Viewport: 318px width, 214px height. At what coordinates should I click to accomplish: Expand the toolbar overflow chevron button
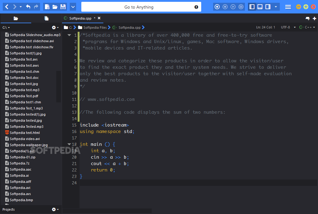(x=73, y=7)
